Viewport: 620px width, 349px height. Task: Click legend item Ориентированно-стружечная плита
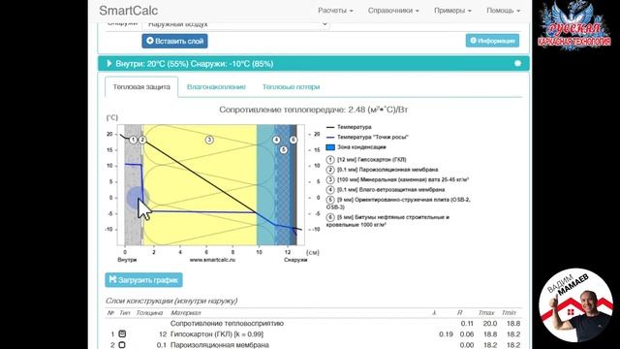pyautogui.click(x=398, y=203)
